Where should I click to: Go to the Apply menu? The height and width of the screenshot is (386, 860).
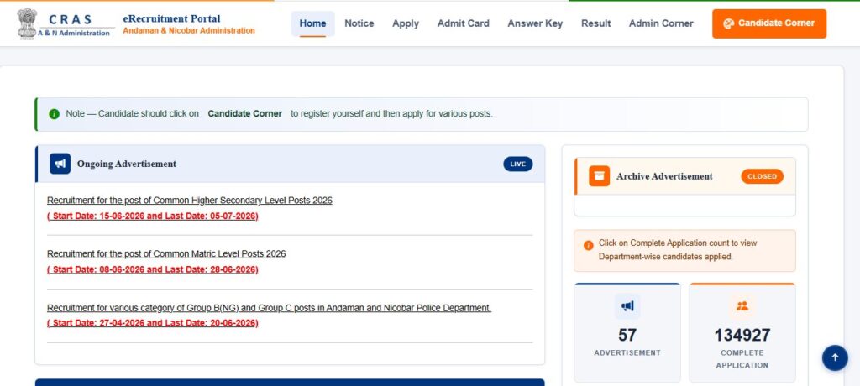[406, 23]
